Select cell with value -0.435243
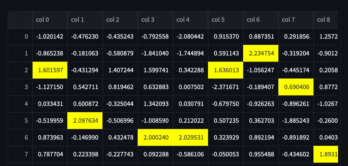 click(x=120, y=37)
